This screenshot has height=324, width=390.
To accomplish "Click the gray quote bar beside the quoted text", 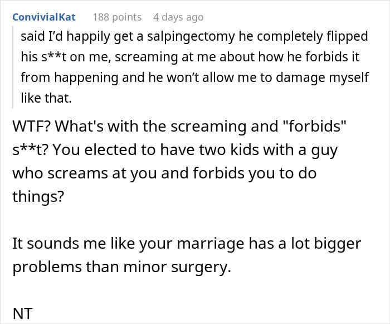I will tap(13, 67).
